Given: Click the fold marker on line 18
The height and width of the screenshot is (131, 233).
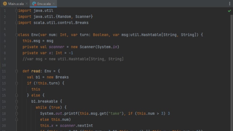Looking at the screenshot, I should click(17, 113).
